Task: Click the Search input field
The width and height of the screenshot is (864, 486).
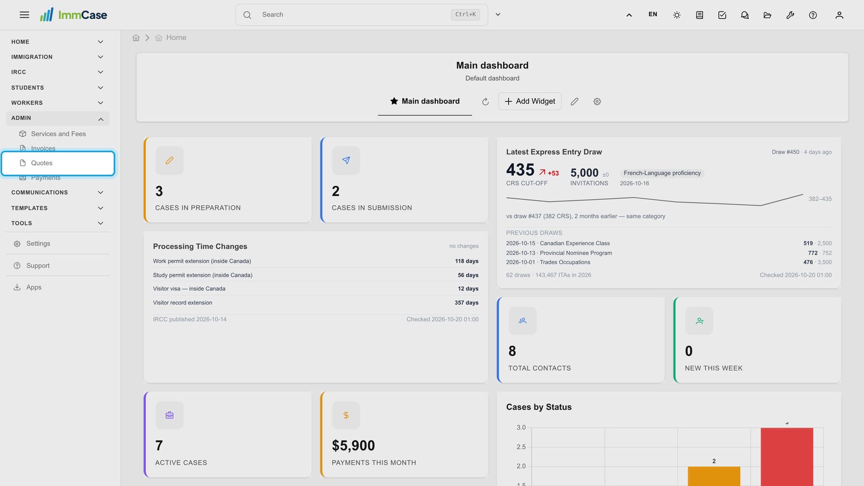Action: point(361,15)
